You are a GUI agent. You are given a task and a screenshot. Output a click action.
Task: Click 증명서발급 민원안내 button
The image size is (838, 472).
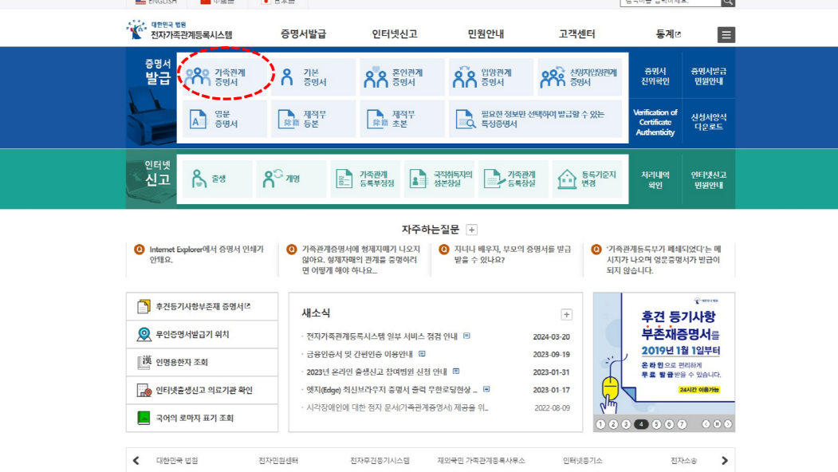[709, 77]
